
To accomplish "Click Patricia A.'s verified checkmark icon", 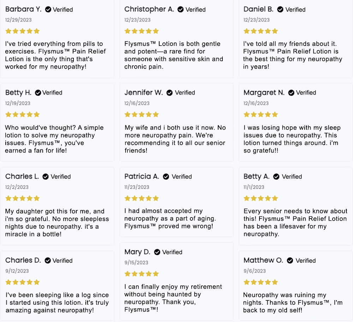I will point(166,177).
